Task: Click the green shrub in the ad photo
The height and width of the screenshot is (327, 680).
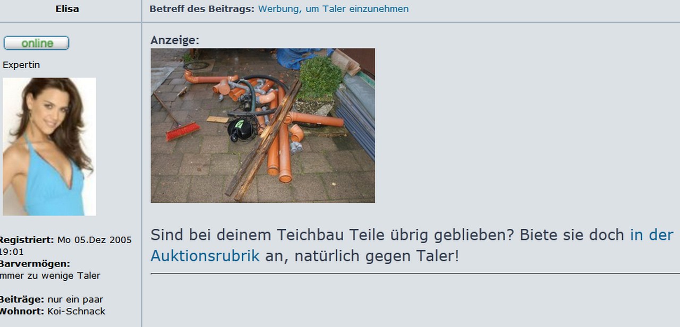Action: pyautogui.click(x=320, y=78)
